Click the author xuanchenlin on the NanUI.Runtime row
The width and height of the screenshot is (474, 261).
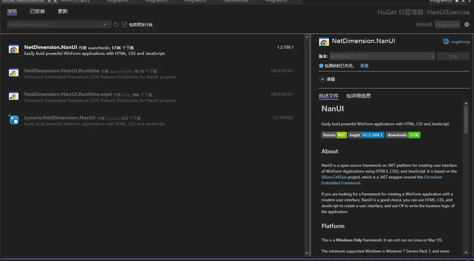coord(121,71)
